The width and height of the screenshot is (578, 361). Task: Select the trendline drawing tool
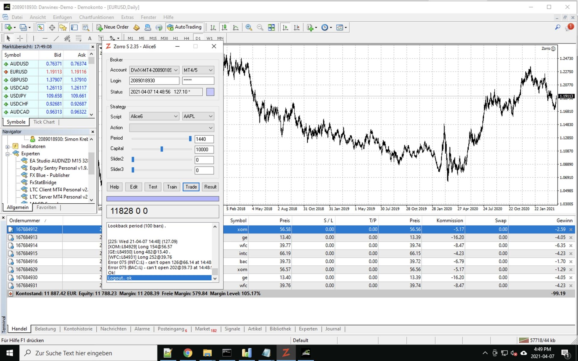(x=56, y=38)
